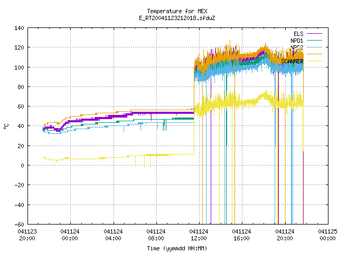Click the y-axis tick label 0
This screenshot has height=253, width=338.
[22, 166]
